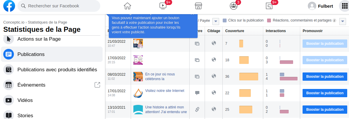Viewport: 349px width, 119px height.
Task: Click the info icon beside Réactions legend
Action: (334, 21)
